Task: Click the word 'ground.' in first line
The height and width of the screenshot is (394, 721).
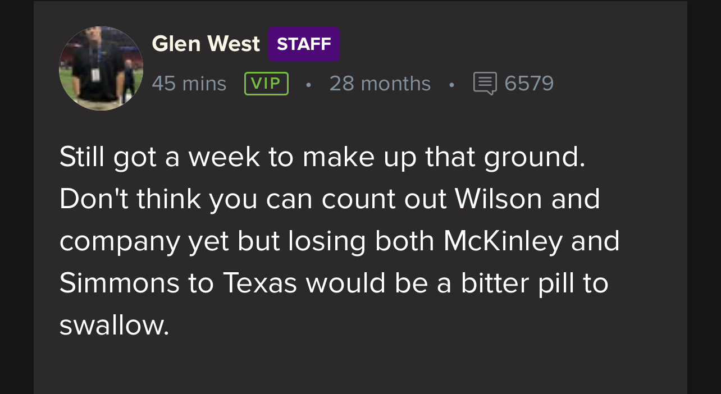Action: [535, 158]
